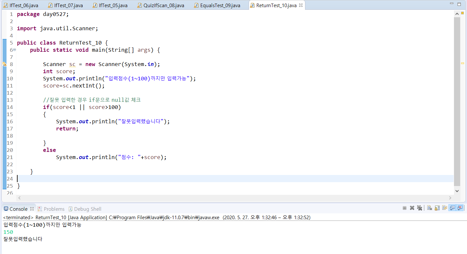Image resolution: width=467 pixels, height=254 pixels.
Task: Click the Terminate stop icon in Console toolbar
Action: point(404,208)
